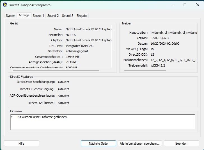Click the driver date 10/20/2024 02:00:00
The height and width of the screenshot is (150, 204).
(x=165, y=44)
